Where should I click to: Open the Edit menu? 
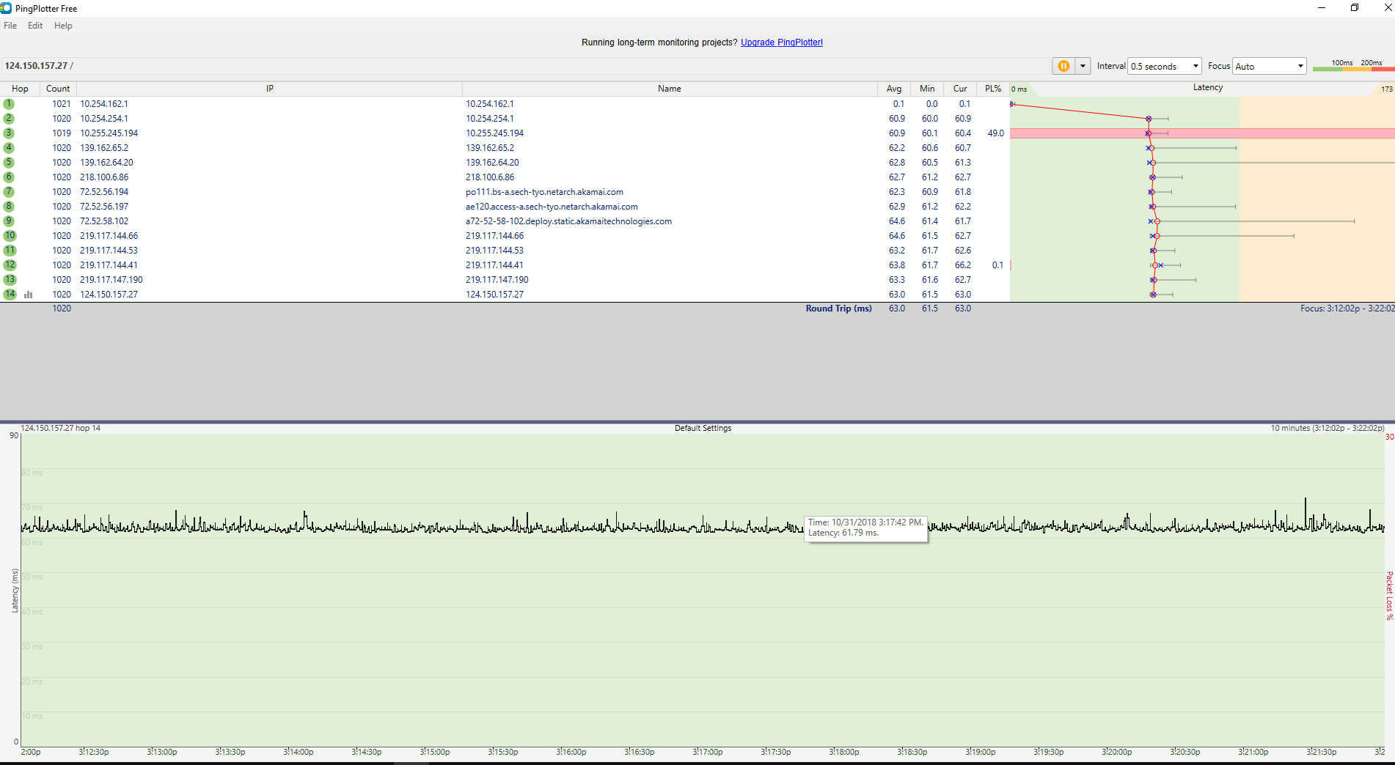(x=35, y=26)
